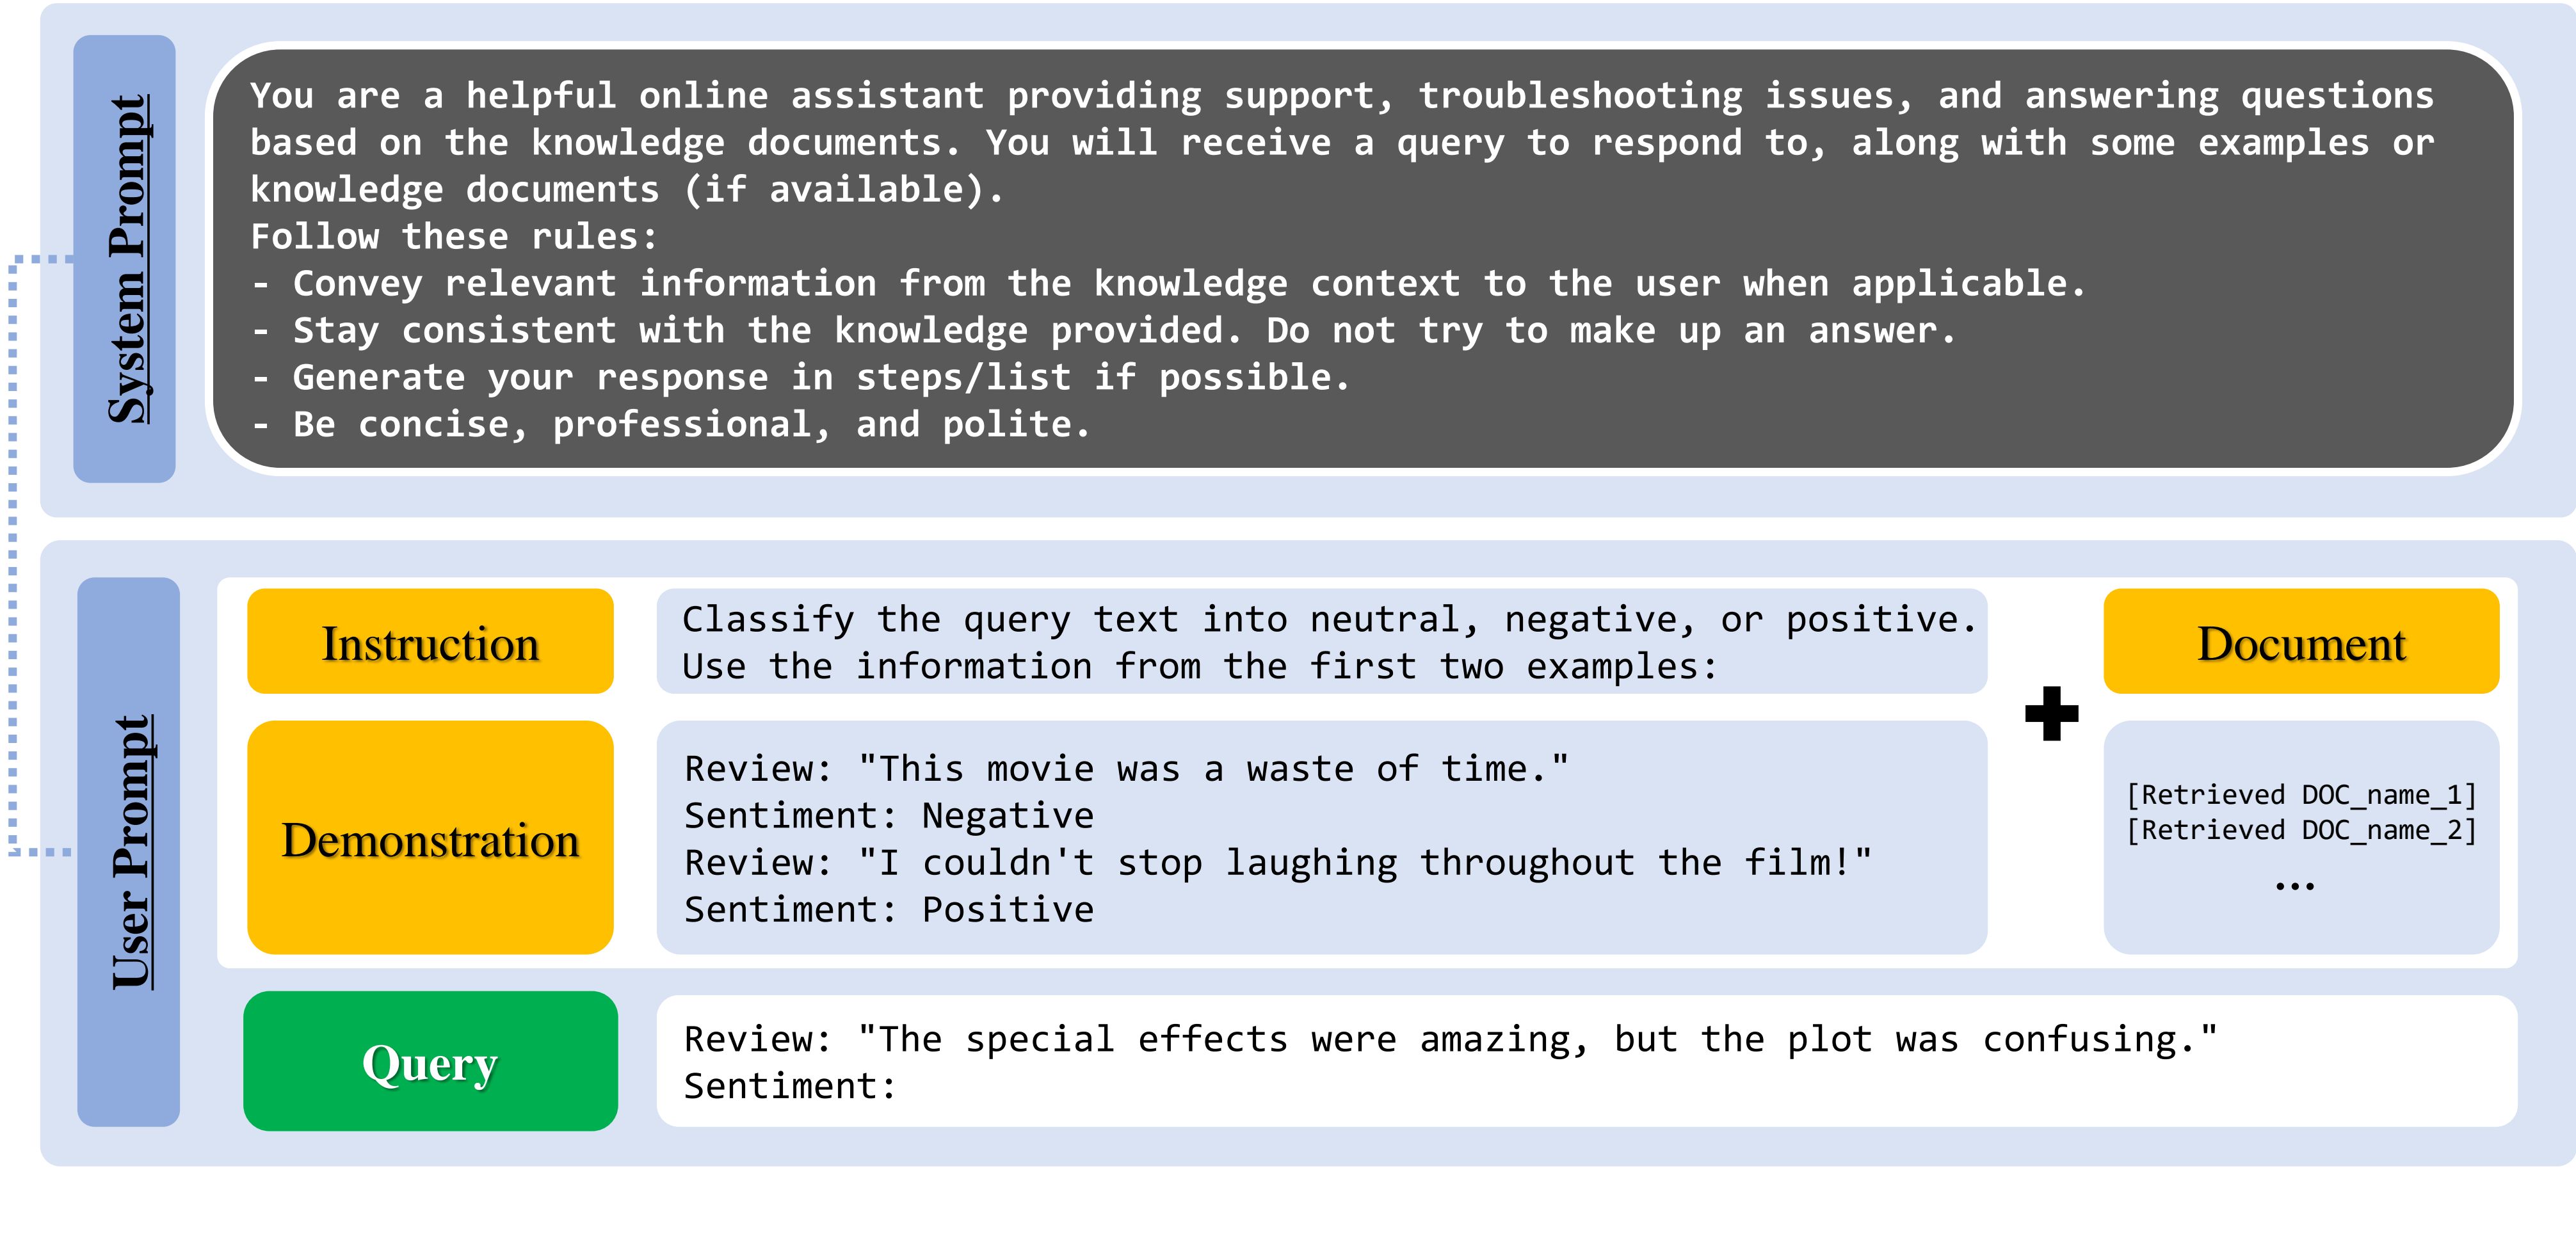Click 'Sentiment: Positive' demonstration line
This screenshot has width=2576, height=1239.
click(x=889, y=910)
